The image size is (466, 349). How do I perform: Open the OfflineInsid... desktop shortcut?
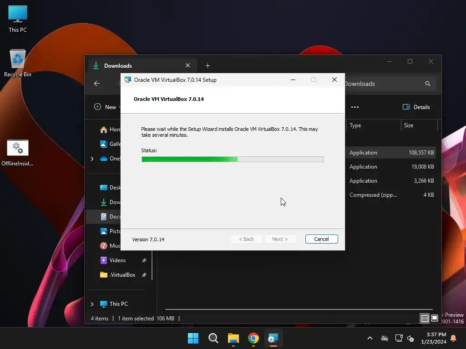tap(18, 153)
